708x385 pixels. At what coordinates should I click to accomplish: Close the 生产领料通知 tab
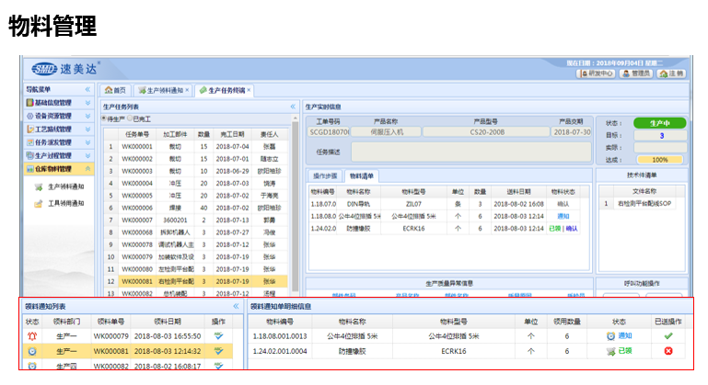click(x=187, y=90)
